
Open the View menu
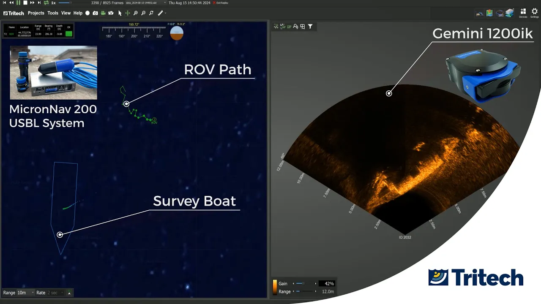66,13
